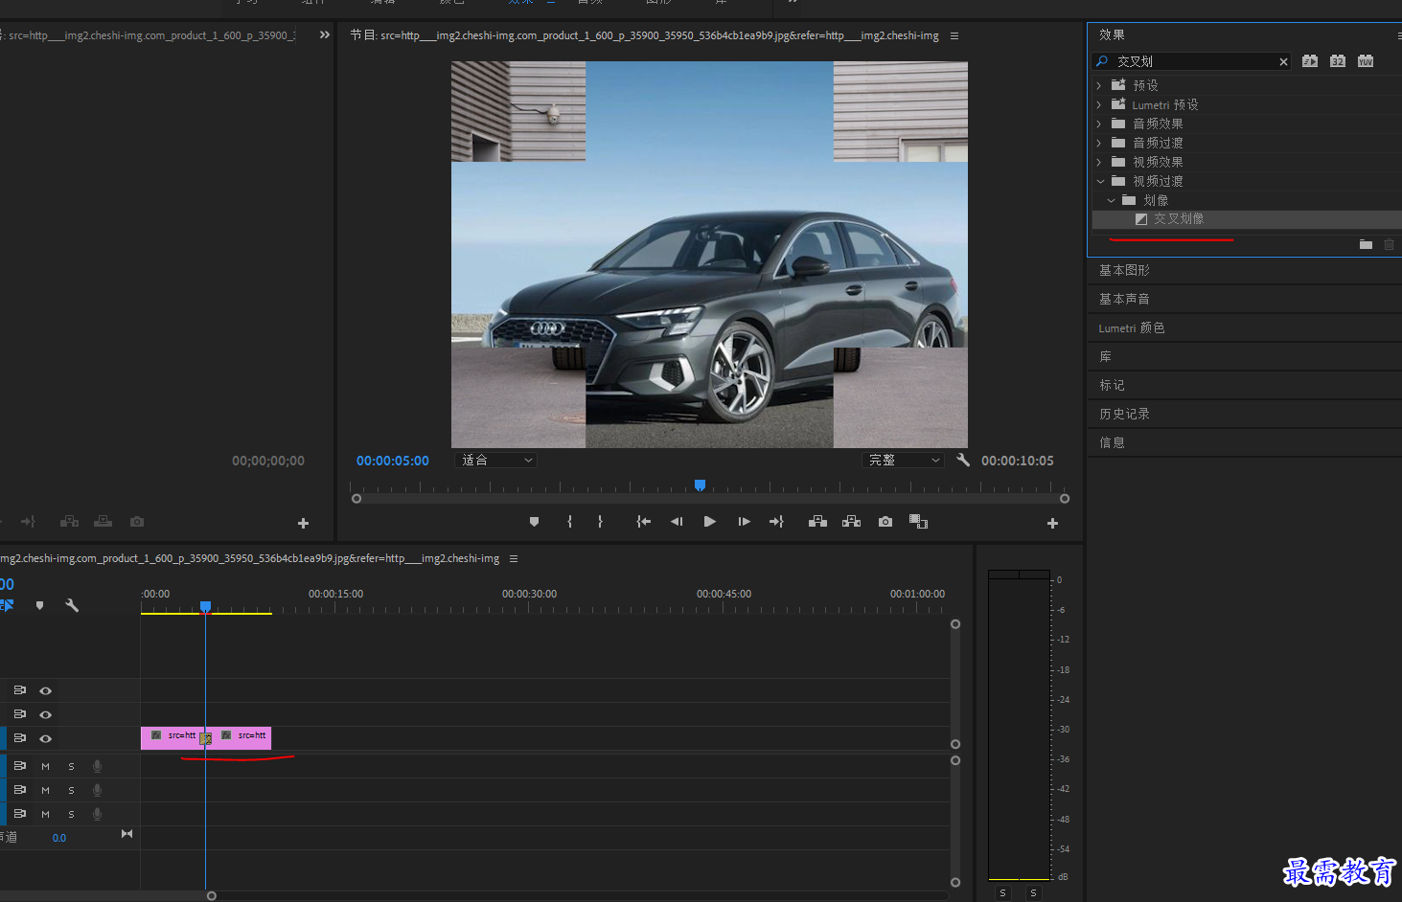Step back one frame

[677, 522]
